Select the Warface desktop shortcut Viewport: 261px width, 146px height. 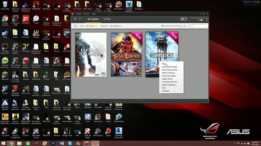click(x=36, y=34)
